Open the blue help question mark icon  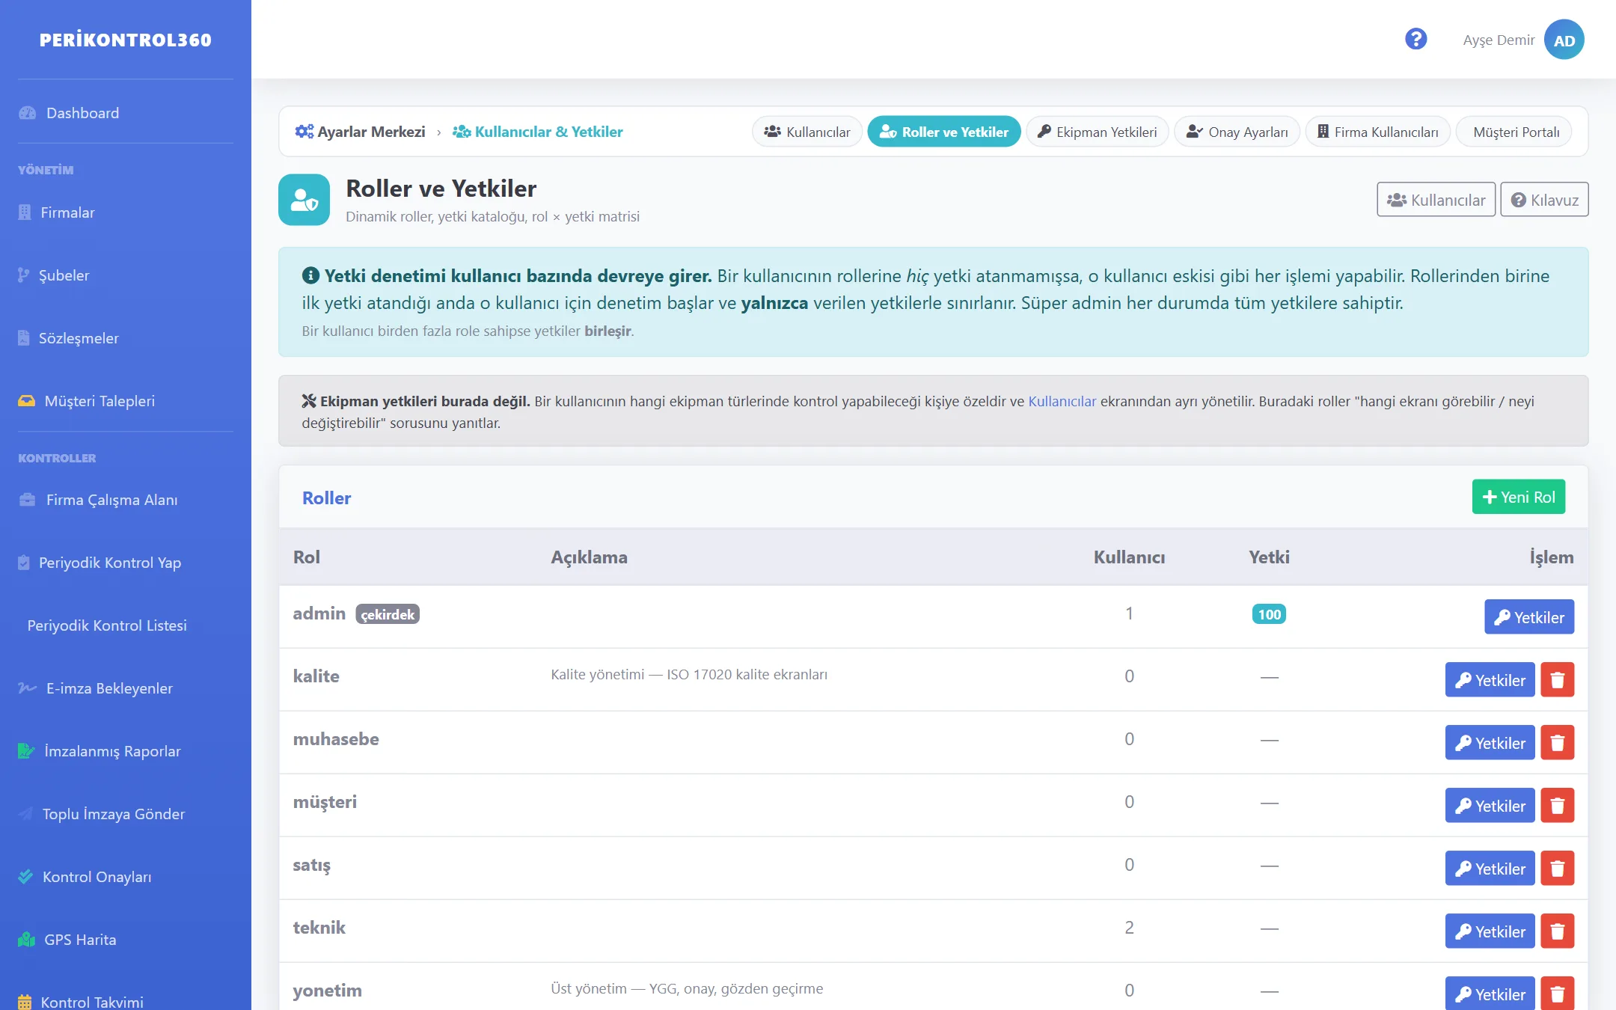coord(1415,39)
